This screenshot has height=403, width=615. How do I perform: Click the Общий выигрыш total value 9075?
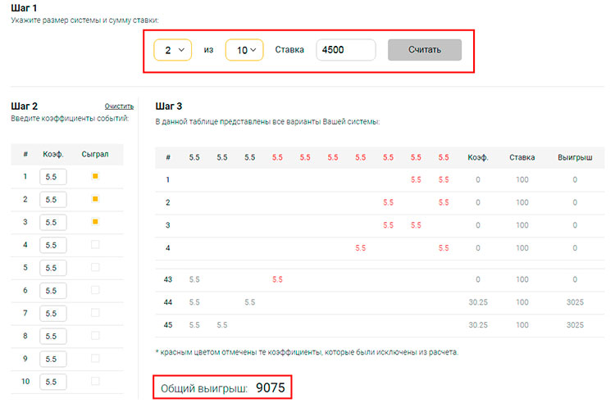coord(271,387)
